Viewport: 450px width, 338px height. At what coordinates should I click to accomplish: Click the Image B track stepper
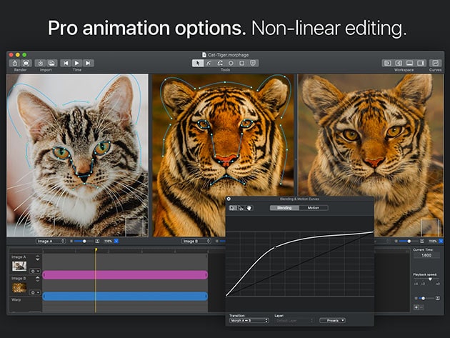(x=38, y=279)
